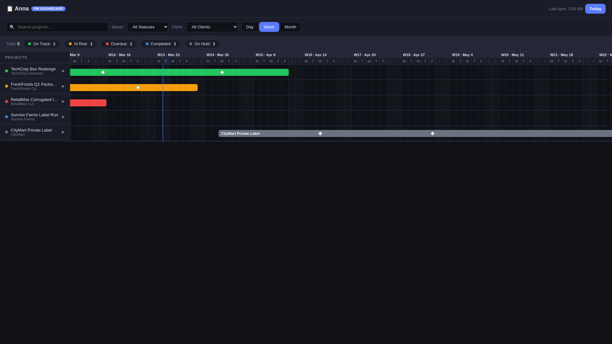Select the gray CityMart Private Label bar

click(x=415, y=133)
